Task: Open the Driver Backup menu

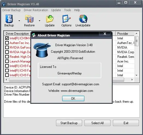Action: coord(11,10)
